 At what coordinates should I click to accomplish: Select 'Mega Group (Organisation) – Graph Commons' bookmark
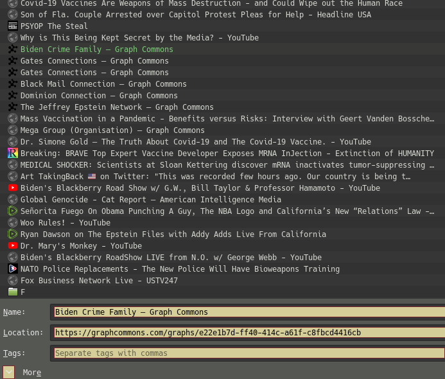point(222,130)
